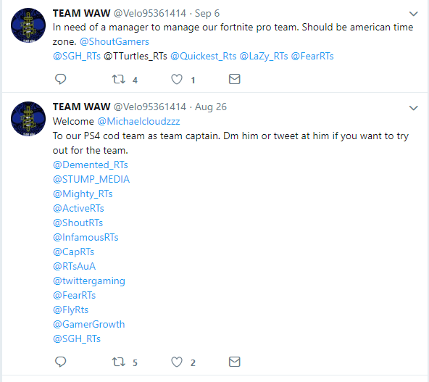This screenshot has width=429, height=382.
Task: Retweet the Aug 26 welcome tweet
Action: [x=119, y=362]
